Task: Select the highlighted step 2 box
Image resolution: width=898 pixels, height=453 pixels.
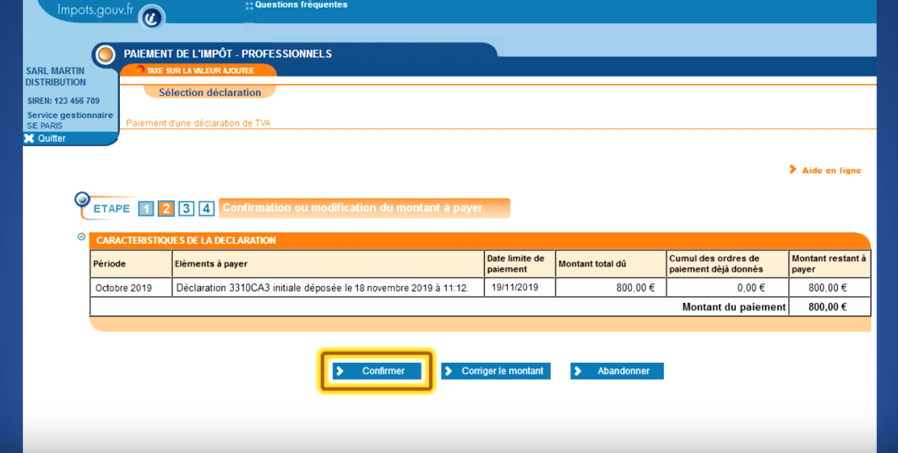Action: pyautogui.click(x=166, y=209)
